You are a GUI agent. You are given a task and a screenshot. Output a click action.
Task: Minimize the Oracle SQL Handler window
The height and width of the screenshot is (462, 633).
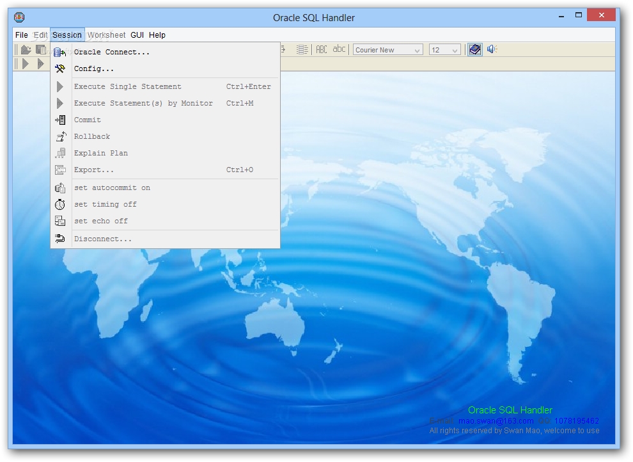(561, 16)
